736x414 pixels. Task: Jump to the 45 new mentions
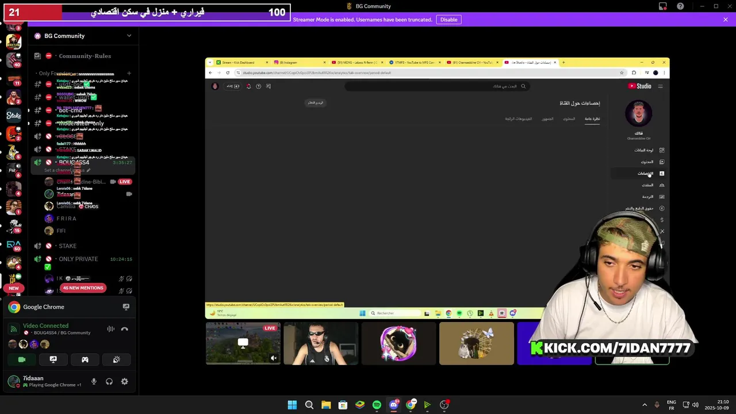point(83,287)
